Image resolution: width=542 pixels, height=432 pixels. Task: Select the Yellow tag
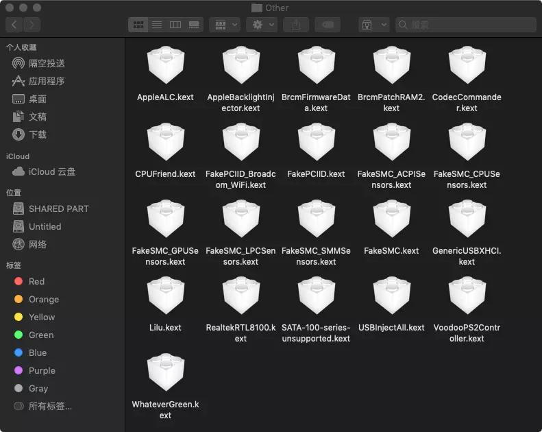click(34, 317)
